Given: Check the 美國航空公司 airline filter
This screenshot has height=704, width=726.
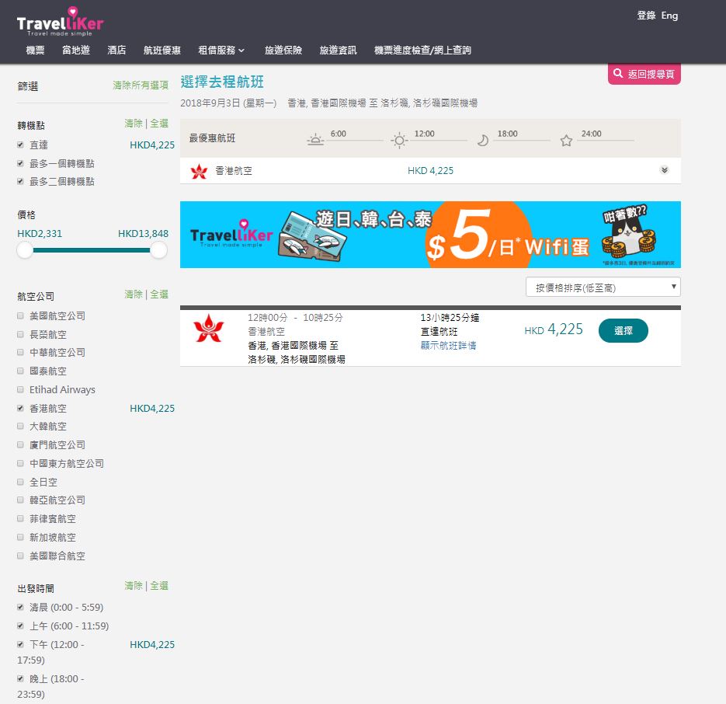Looking at the screenshot, I should pos(20,315).
